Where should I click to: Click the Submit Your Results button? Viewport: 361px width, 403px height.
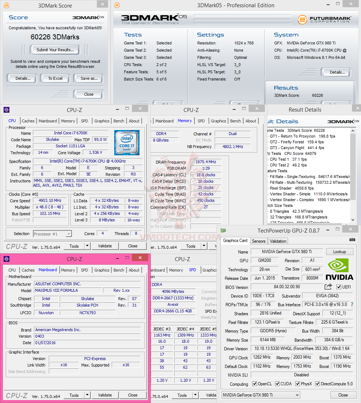click(55, 50)
